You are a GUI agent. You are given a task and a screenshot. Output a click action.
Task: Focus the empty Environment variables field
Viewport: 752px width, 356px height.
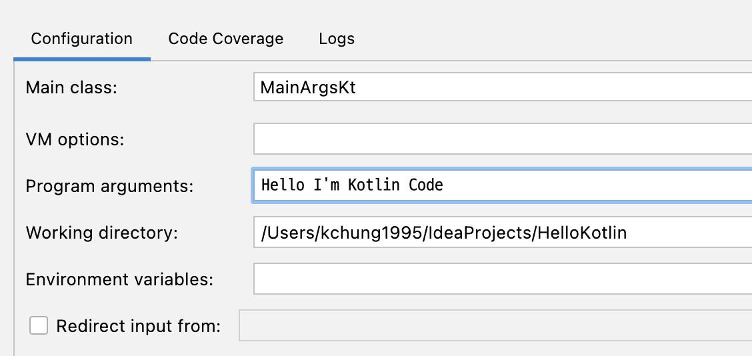[x=503, y=279]
